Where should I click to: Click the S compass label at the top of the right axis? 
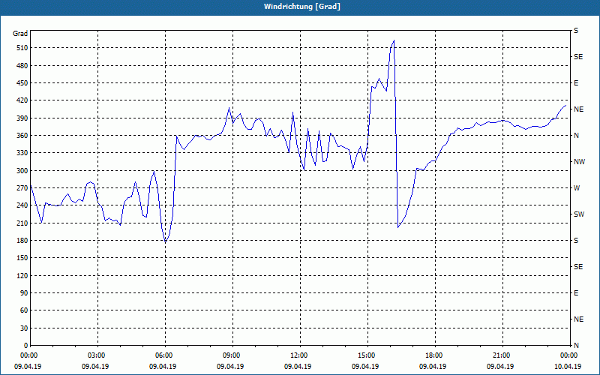pos(576,31)
